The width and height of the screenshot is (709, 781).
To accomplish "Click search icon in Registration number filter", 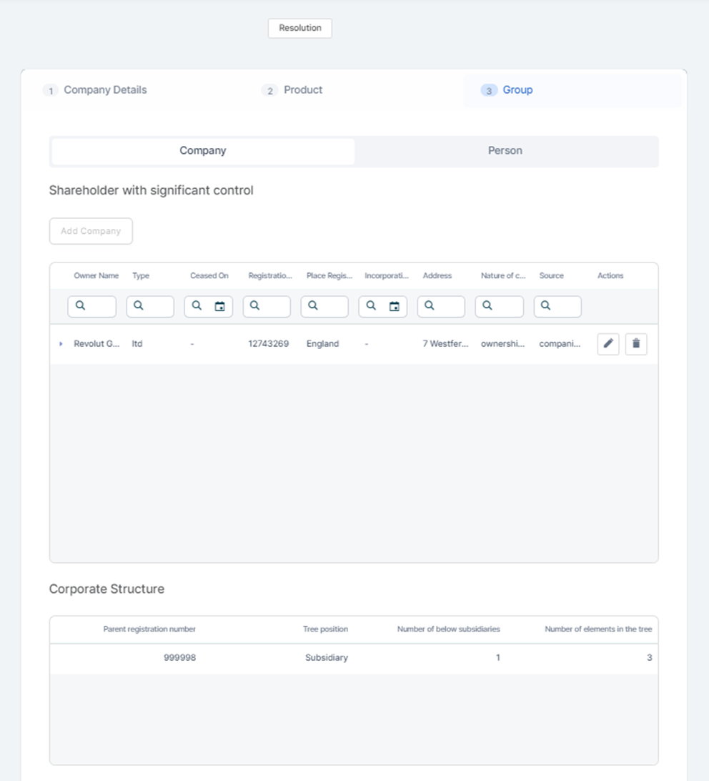I will [x=255, y=306].
